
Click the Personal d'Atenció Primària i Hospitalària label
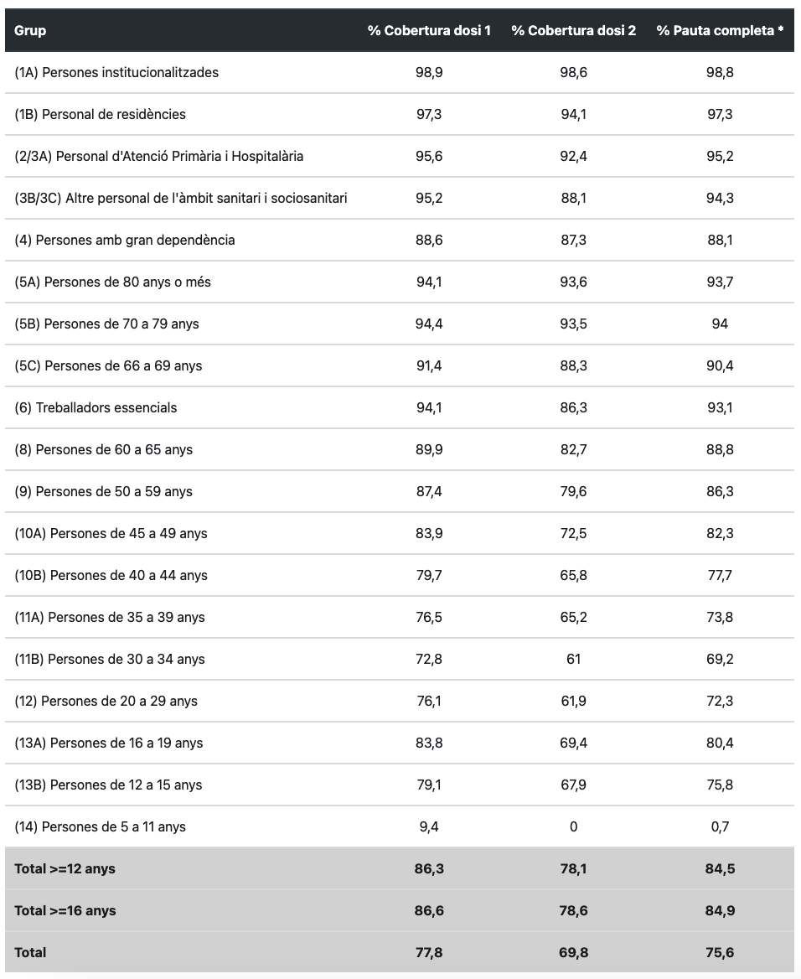(x=159, y=157)
